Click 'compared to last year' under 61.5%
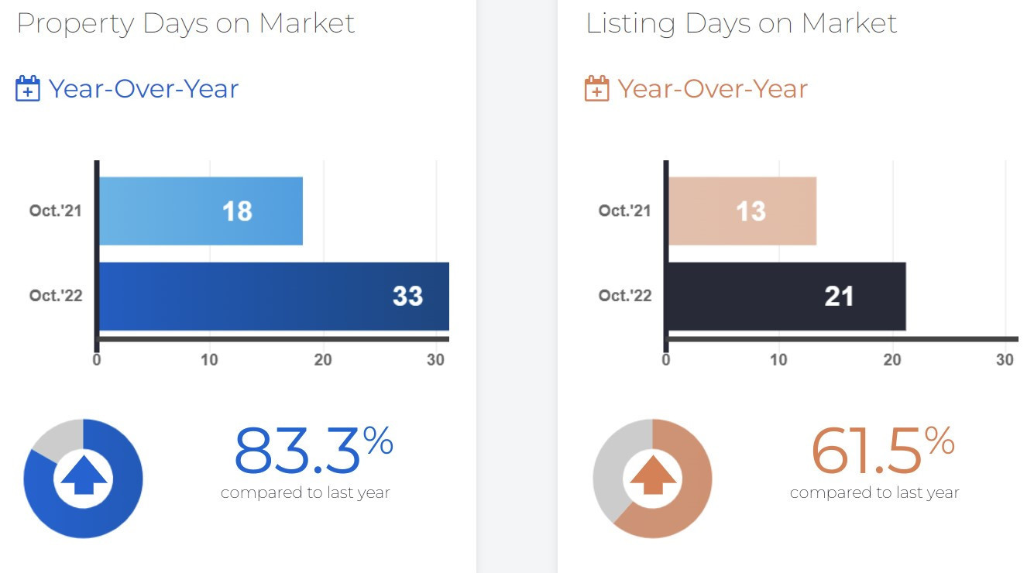The width and height of the screenshot is (1034, 573). pyautogui.click(x=874, y=493)
